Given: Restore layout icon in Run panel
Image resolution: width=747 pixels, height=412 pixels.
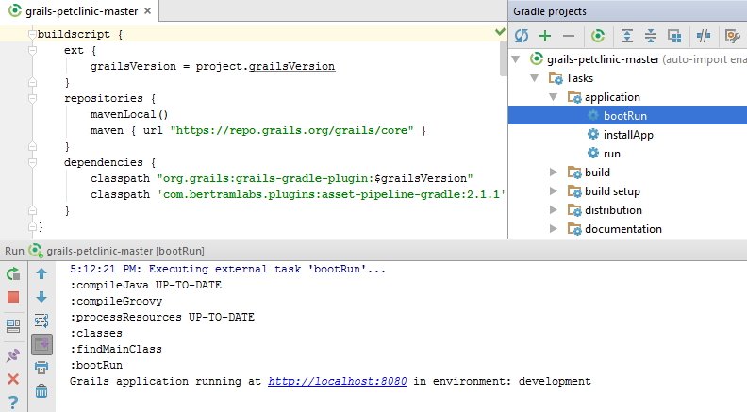Looking at the screenshot, I should pyautogui.click(x=13, y=326).
